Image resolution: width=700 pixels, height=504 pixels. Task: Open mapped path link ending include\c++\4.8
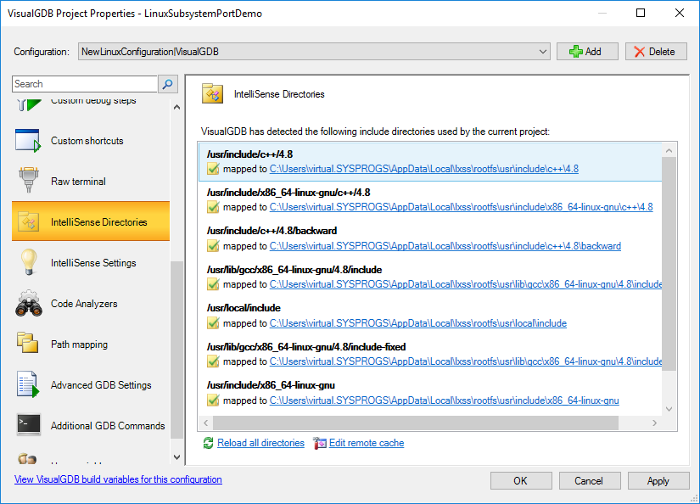424,169
